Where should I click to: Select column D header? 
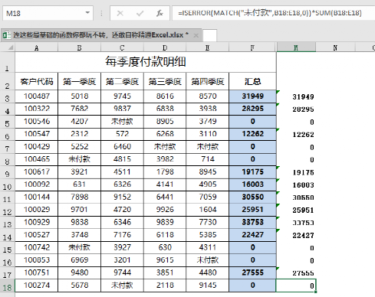point(165,47)
